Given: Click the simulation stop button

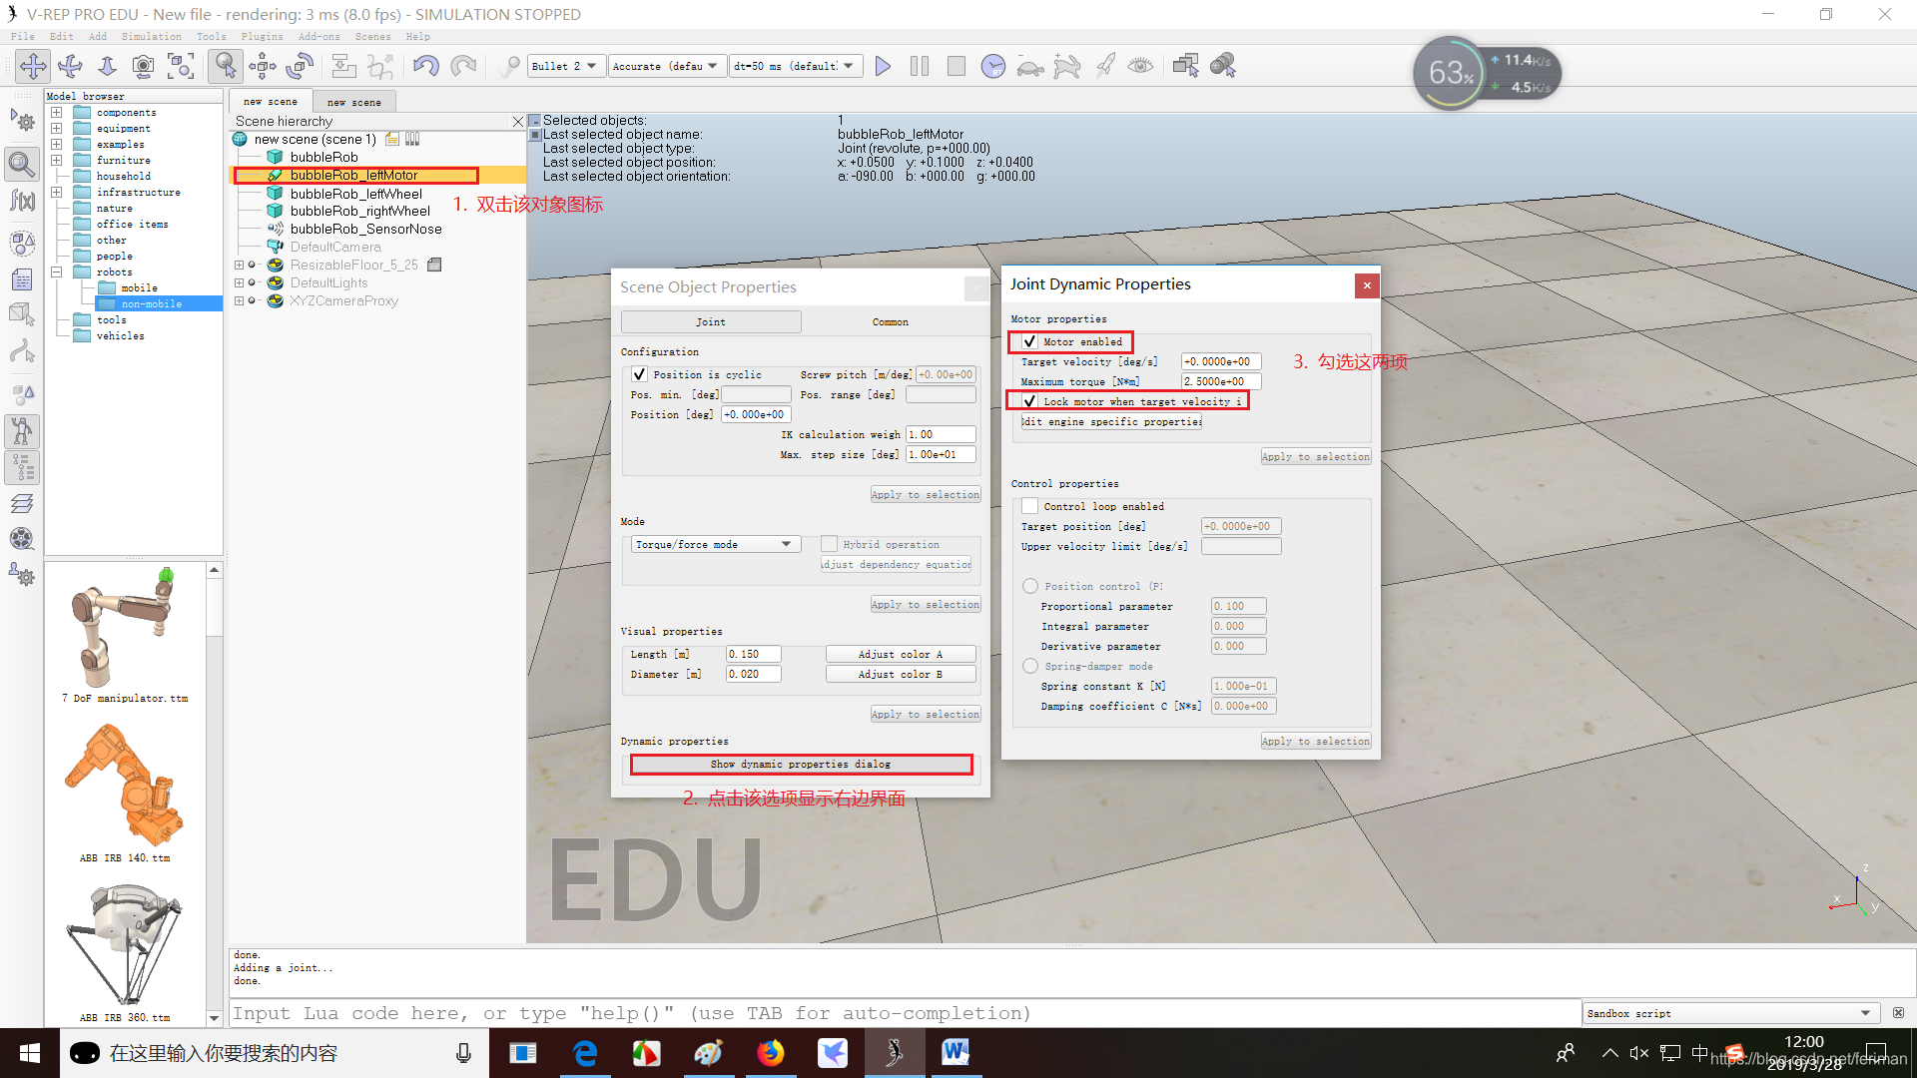Looking at the screenshot, I should [958, 65].
